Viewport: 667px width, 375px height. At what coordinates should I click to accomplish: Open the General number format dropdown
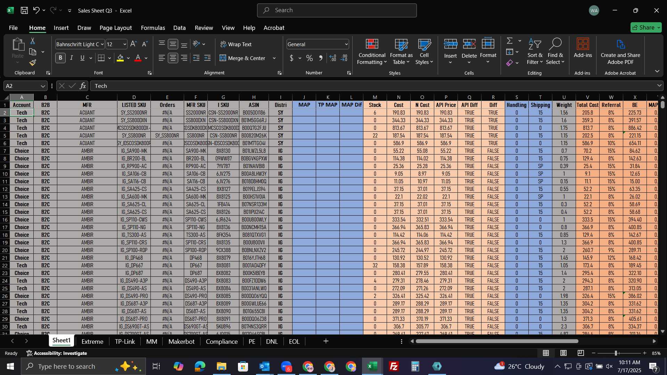tap(346, 44)
